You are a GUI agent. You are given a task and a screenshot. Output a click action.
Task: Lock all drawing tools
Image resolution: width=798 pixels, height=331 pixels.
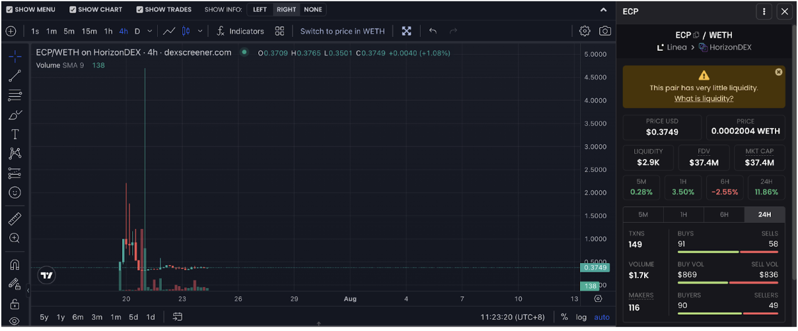click(x=15, y=304)
